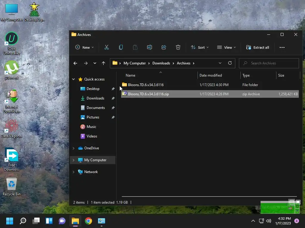Click the File Explorer taskbar icon
The image size is (305, 228).
pyautogui.click(x=75, y=221)
